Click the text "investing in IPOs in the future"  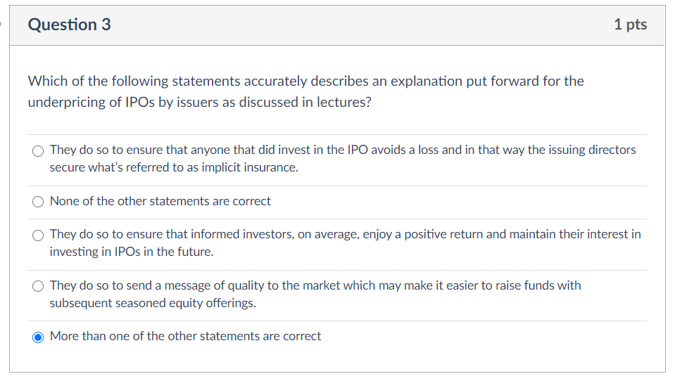tap(131, 252)
